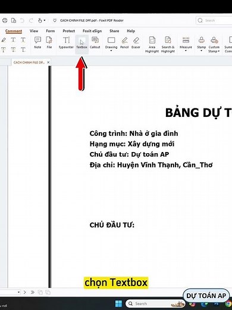
Task: Select the Eraser tool
Action: [136, 42]
